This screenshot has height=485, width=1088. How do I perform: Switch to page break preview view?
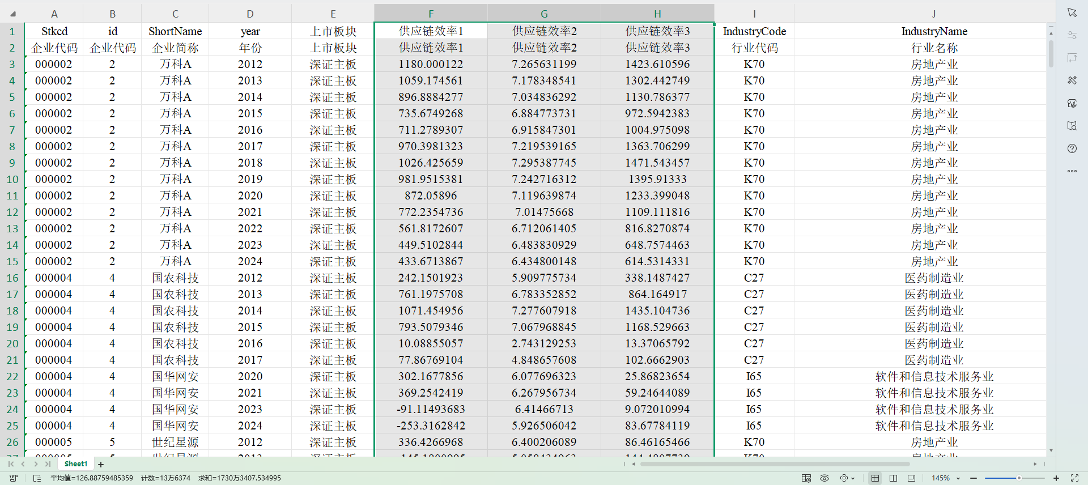pos(893,478)
